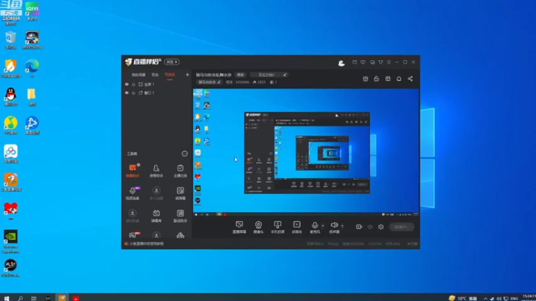Open the 主播任务 streamer tasks tool

coord(180,171)
